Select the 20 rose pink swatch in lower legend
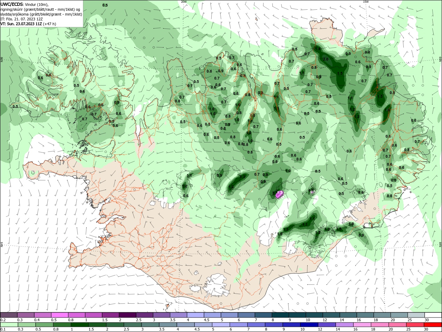The image size is (442, 332). tap(397, 325)
